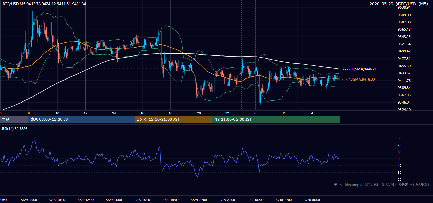Click the 200 SMA 9446.21 label
Viewport: 433px width, 203px height.
pyautogui.click(x=359, y=69)
